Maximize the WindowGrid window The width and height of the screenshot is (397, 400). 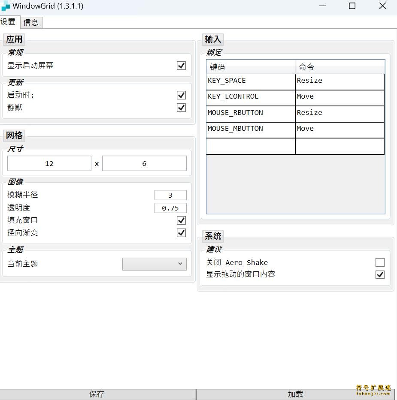[x=352, y=6]
